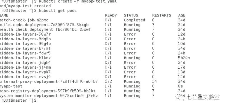
Task: Click the myapp-test.yaml filename in the command
Action: (x=99, y=2)
